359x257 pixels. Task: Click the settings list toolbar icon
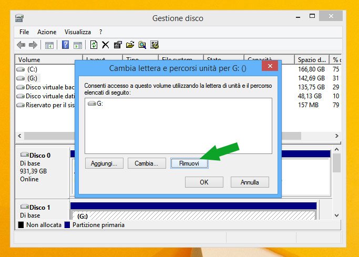(155, 45)
